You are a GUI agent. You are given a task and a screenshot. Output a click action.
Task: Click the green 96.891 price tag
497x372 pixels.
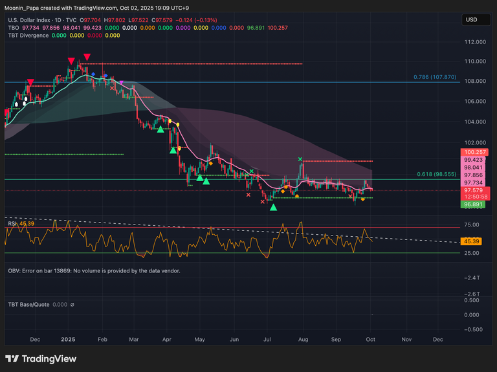pos(472,204)
